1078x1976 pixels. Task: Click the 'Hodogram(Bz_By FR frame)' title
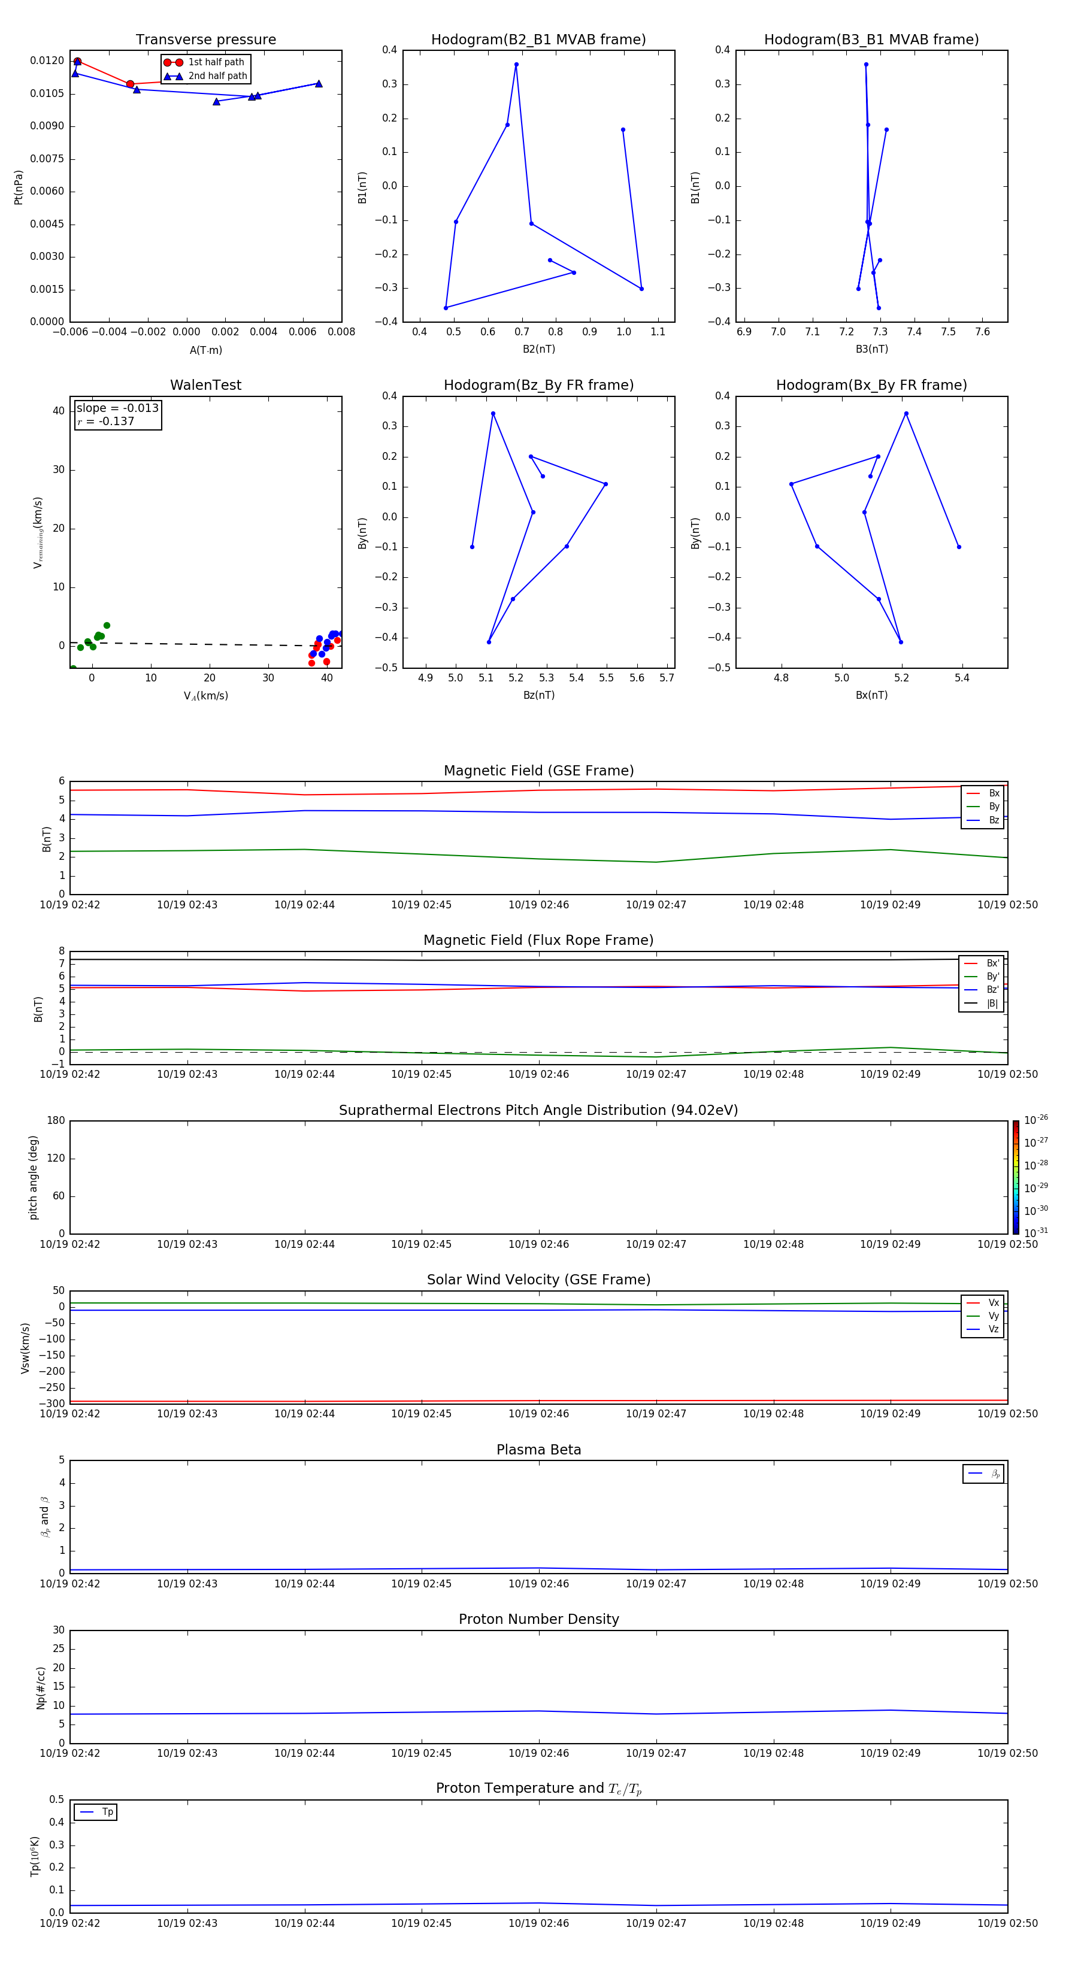538,385
